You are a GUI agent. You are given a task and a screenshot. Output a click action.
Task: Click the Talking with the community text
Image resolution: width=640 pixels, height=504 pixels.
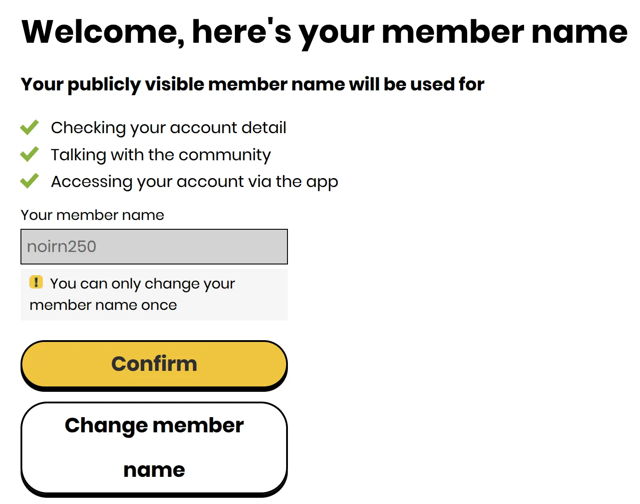(161, 154)
